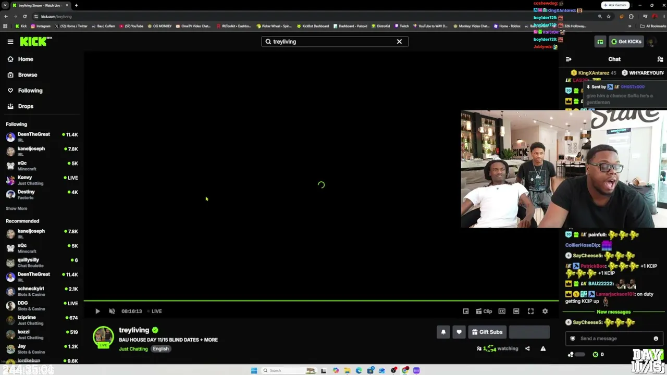Open the emoji picker in chat
This screenshot has width=667, height=375.
[x=656, y=339]
